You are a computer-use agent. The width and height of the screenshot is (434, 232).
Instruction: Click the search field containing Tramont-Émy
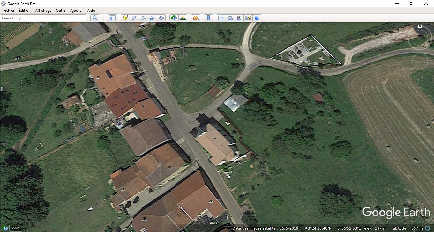click(x=43, y=18)
